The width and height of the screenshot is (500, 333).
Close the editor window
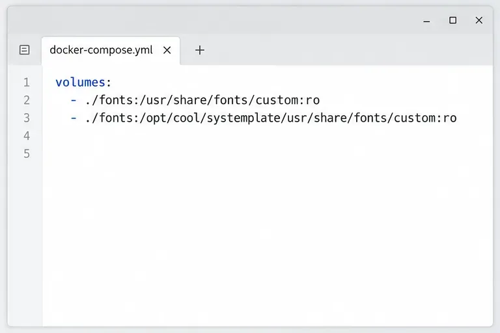click(479, 20)
